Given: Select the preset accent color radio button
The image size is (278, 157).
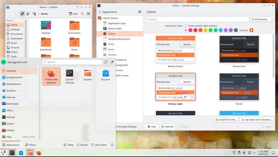Looking at the screenshot, I should tap(186, 30).
